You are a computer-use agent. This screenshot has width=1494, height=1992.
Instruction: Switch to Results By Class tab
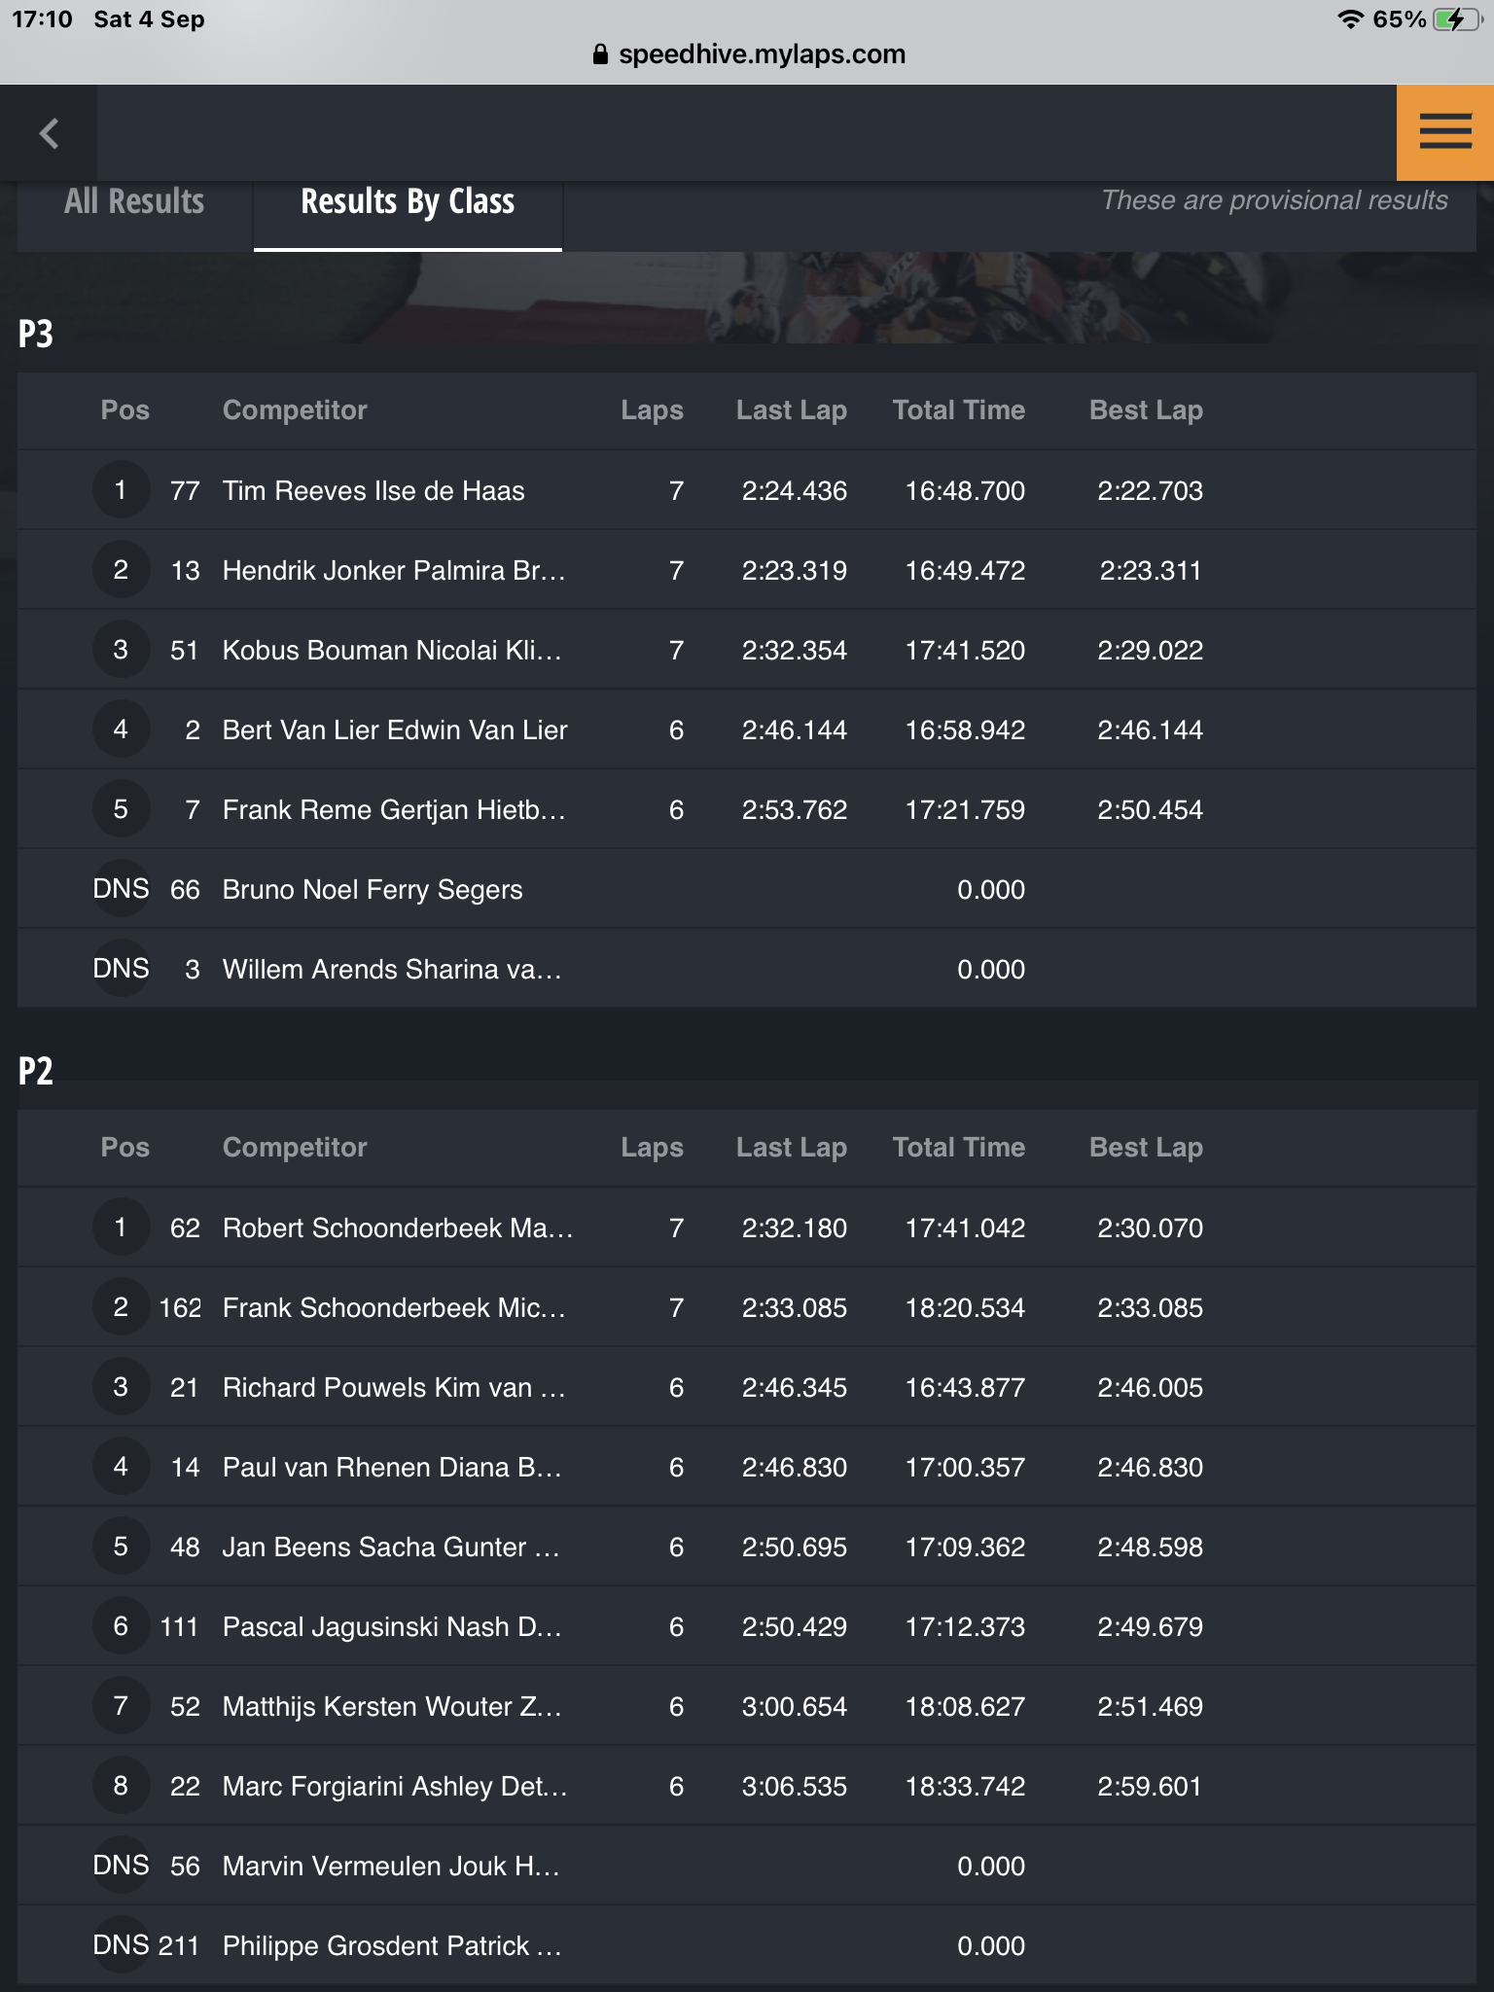click(408, 201)
